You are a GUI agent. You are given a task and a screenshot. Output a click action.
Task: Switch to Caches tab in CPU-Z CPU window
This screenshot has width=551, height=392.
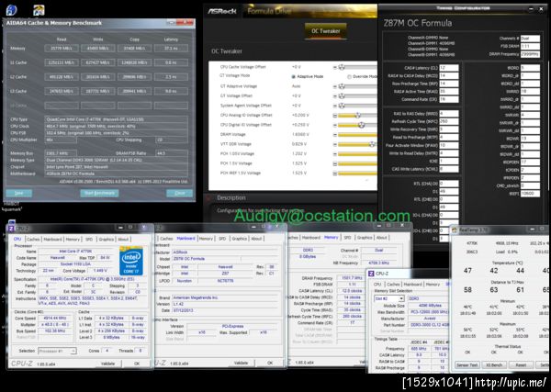click(x=33, y=240)
